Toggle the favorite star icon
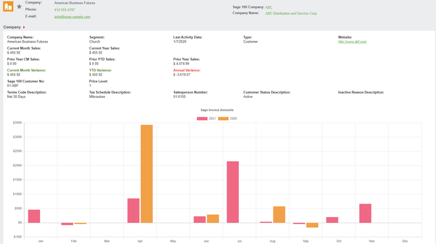Image resolution: width=436 pixels, height=244 pixels. [19, 6]
